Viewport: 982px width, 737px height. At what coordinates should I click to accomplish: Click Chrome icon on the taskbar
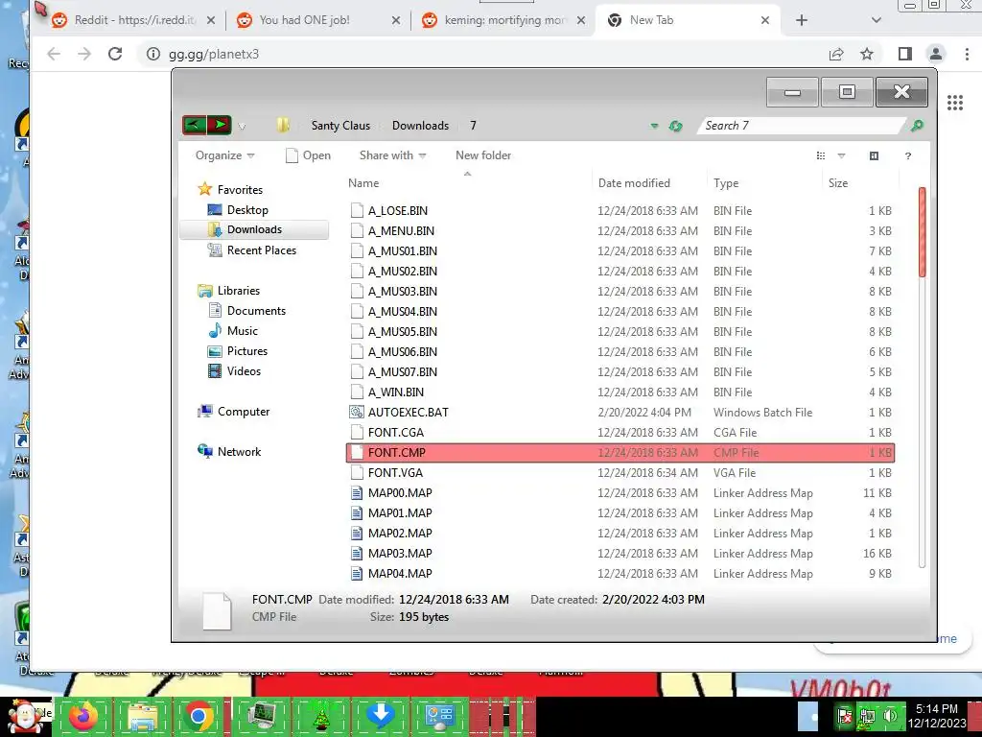[x=199, y=716]
